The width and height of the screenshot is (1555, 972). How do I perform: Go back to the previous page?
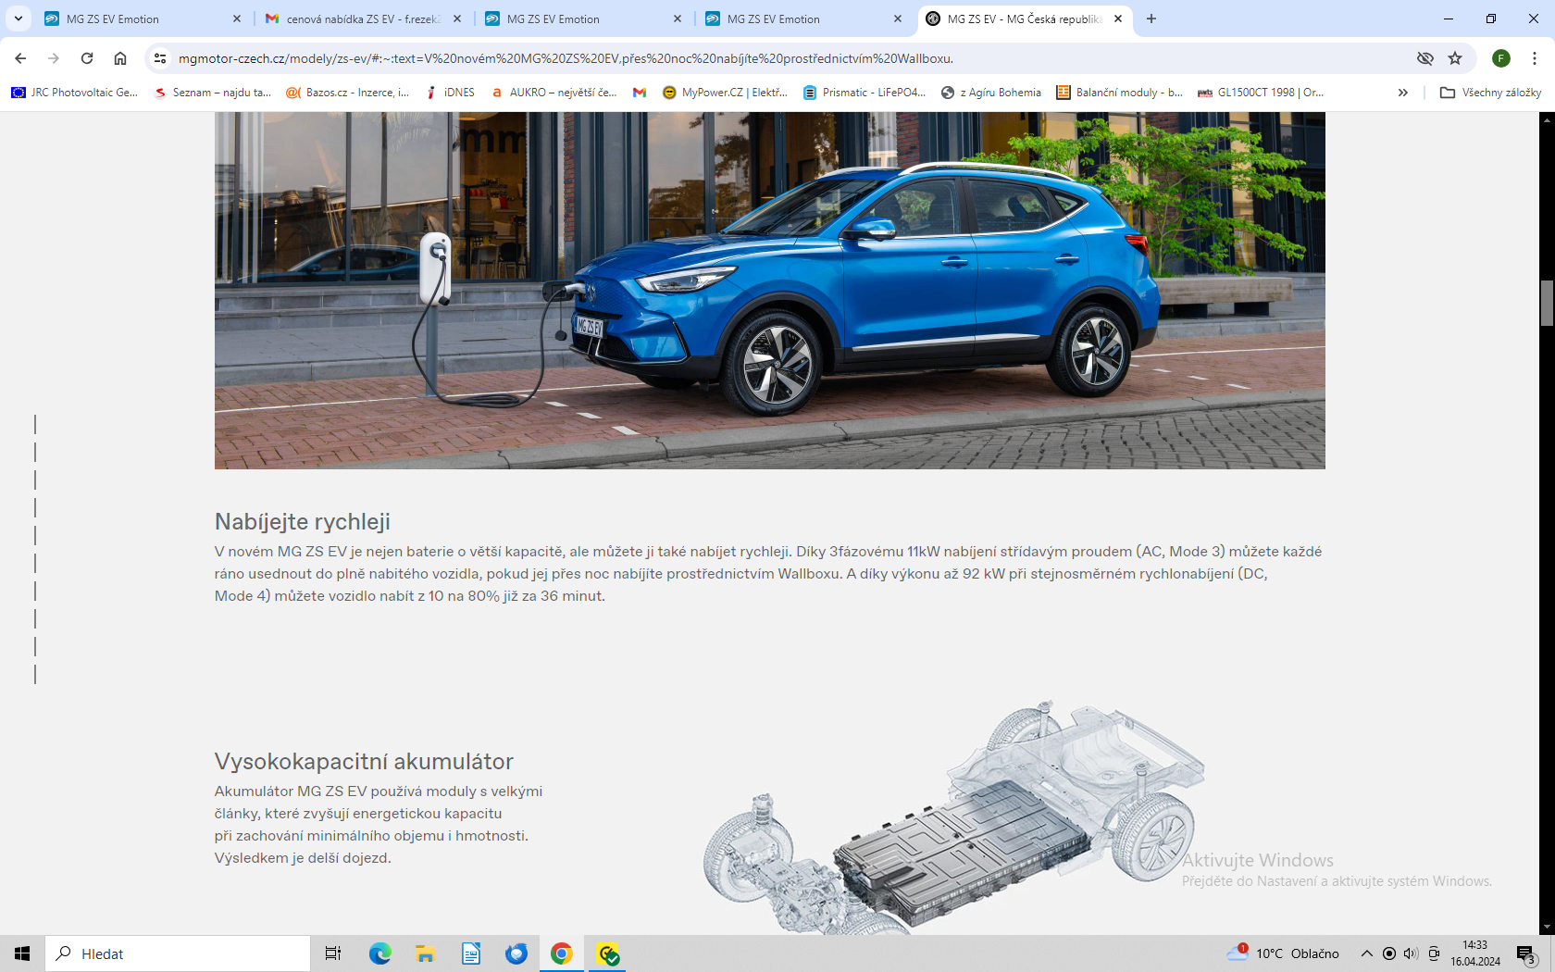coord(20,58)
